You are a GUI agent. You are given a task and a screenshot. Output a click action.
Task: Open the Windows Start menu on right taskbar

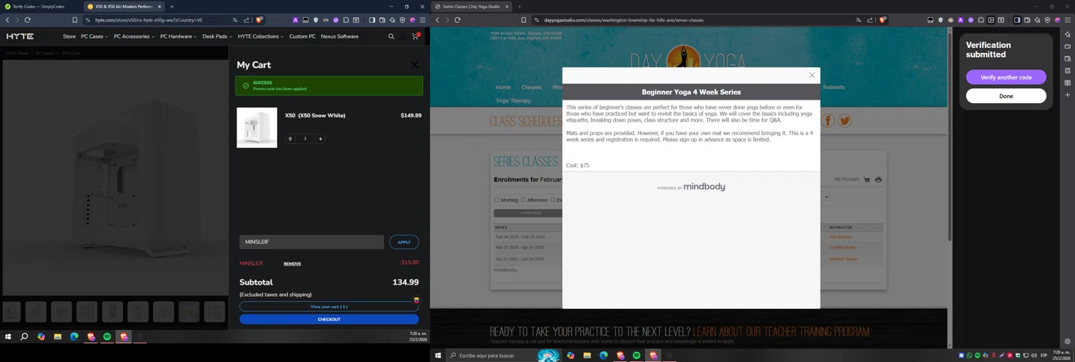point(438,356)
